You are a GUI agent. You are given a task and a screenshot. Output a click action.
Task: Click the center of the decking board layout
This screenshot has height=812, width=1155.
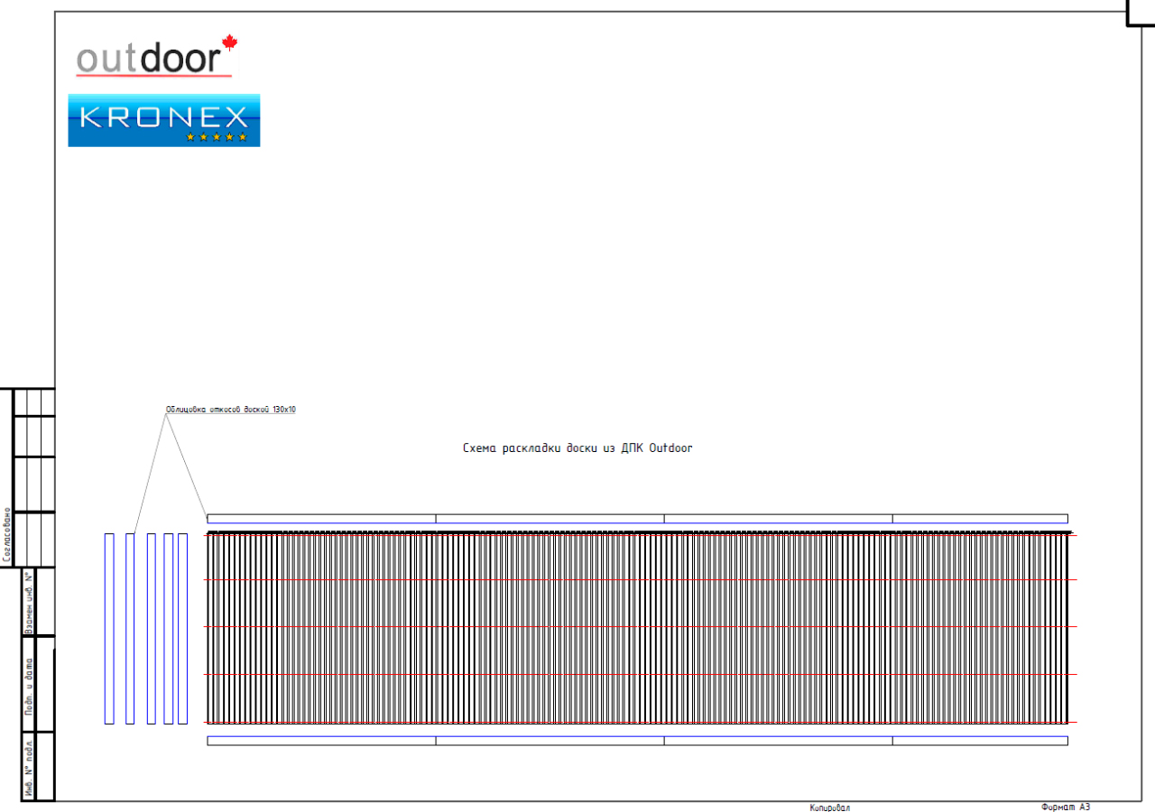pyautogui.click(x=638, y=628)
